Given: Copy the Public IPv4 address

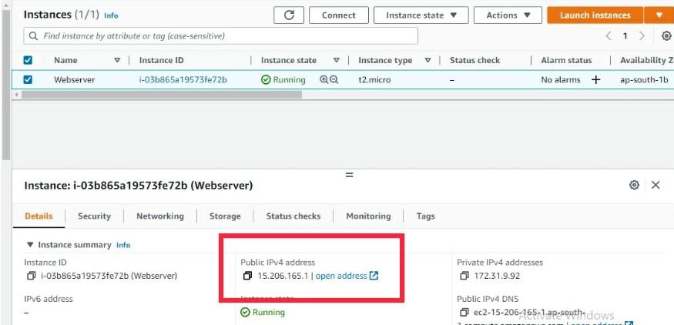Looking at the screenshot, I should pos(247,276).
